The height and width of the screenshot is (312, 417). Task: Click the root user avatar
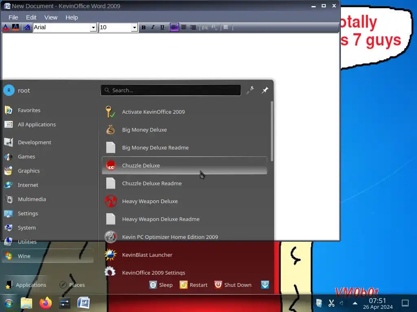9,91
